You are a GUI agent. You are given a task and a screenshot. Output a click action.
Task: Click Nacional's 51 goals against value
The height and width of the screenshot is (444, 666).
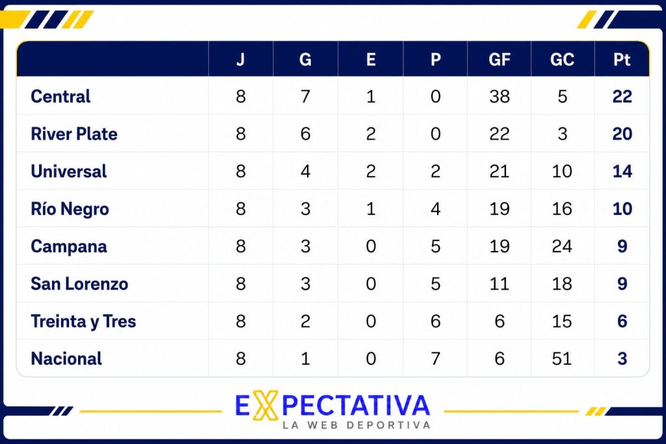pyautogui.click(x=562, y=359)
